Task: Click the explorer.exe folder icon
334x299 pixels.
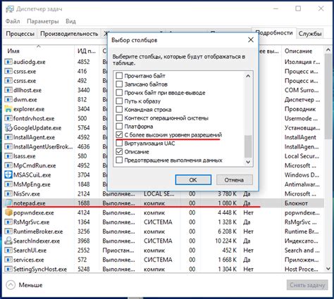Action: tap(8, 109)
